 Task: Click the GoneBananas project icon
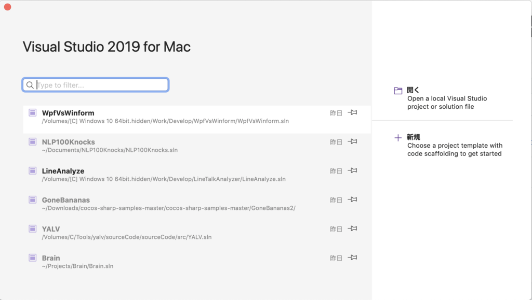(x=33, y=200)
